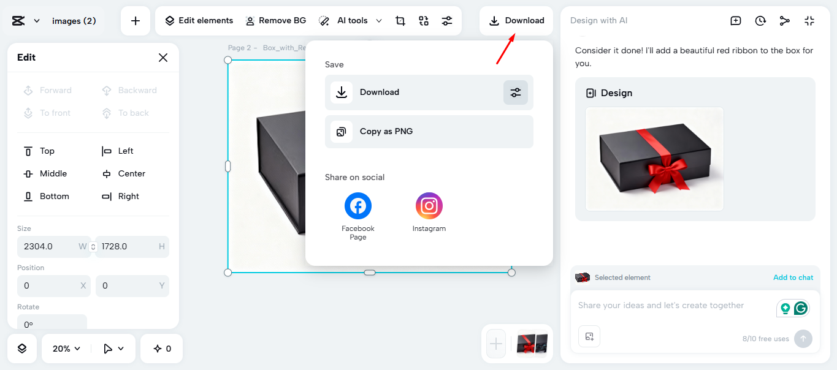Click the share nodes icon in AI panel
This screenshot has width=837, height=370.
785,21
